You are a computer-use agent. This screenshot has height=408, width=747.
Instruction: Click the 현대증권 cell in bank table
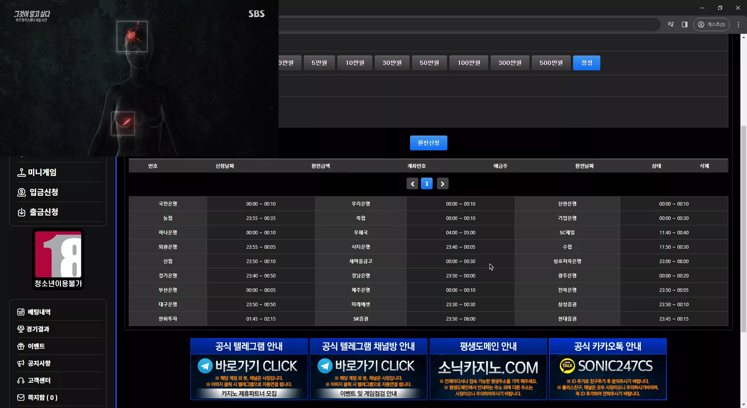pyautogui.click(x=567, y=319)
